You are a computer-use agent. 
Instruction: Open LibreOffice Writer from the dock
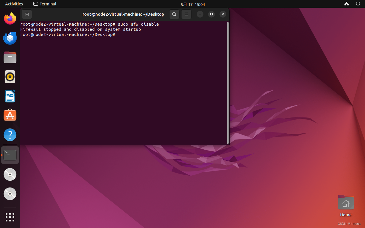click(10, 96)
